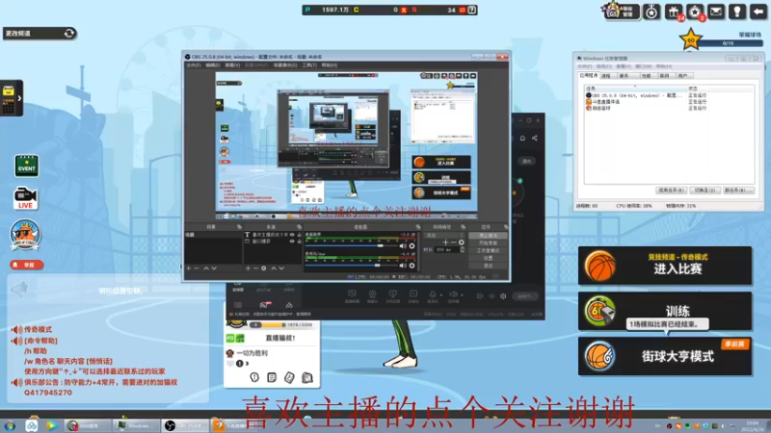
Task: Move source up in OBS sources panel
Action: (x=274, y=268)
